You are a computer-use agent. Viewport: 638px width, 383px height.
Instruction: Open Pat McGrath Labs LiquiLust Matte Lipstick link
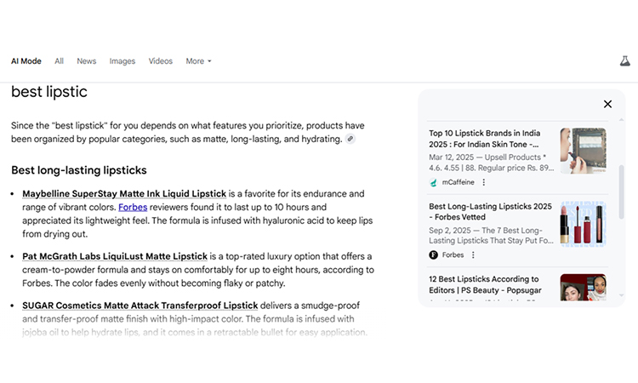coord(115,256)
